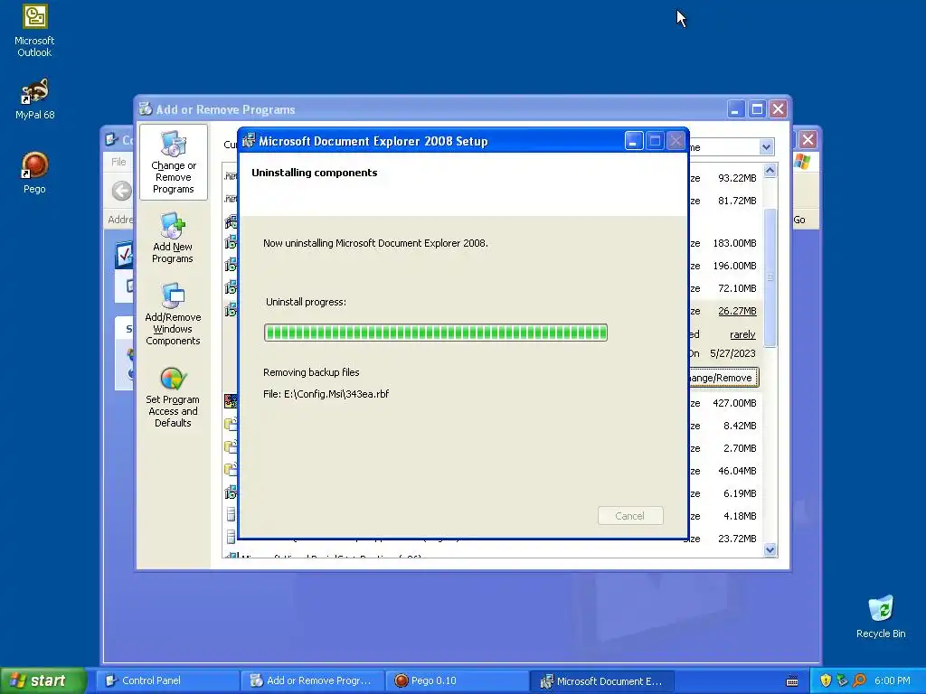The width and height of the screenshot is (926, 694).
Task: Click the Back arrow in Control Panel window
Action: [x=122, y=191]
